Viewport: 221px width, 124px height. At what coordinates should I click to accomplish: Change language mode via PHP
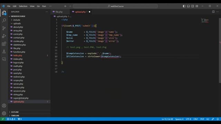(x=202, y=119)
